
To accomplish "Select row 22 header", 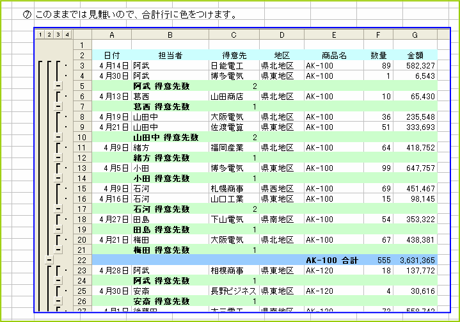I will tap(82, 260).
